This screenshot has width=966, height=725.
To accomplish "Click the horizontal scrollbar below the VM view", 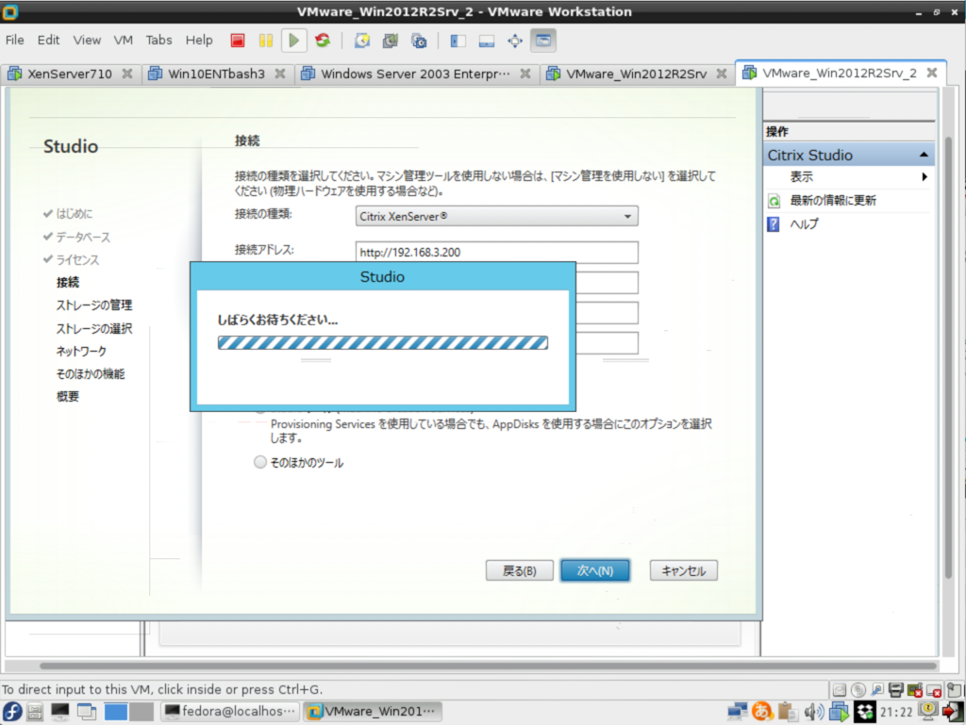I will click(488, 666).
